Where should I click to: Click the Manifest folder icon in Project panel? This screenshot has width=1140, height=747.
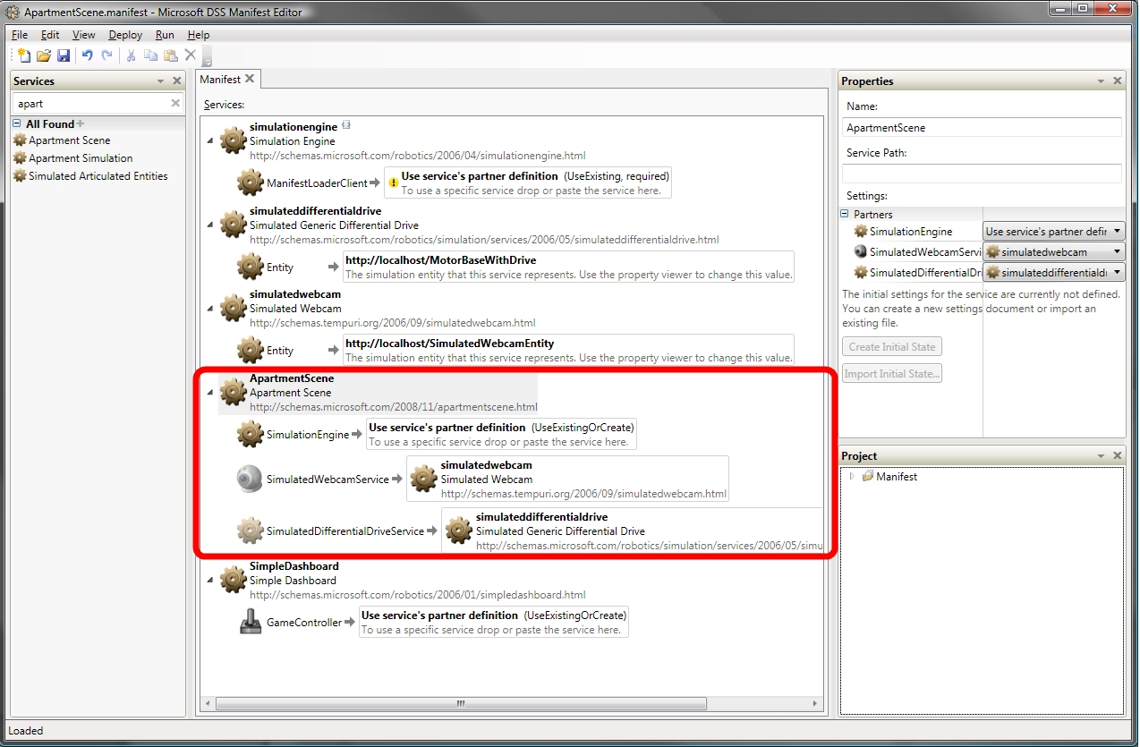867,477
